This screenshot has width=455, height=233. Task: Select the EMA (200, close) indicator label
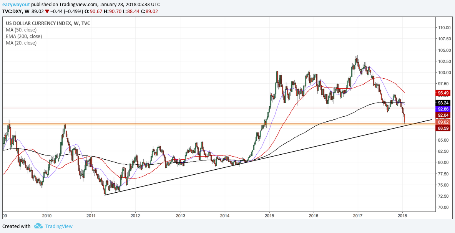pos(24,36)
